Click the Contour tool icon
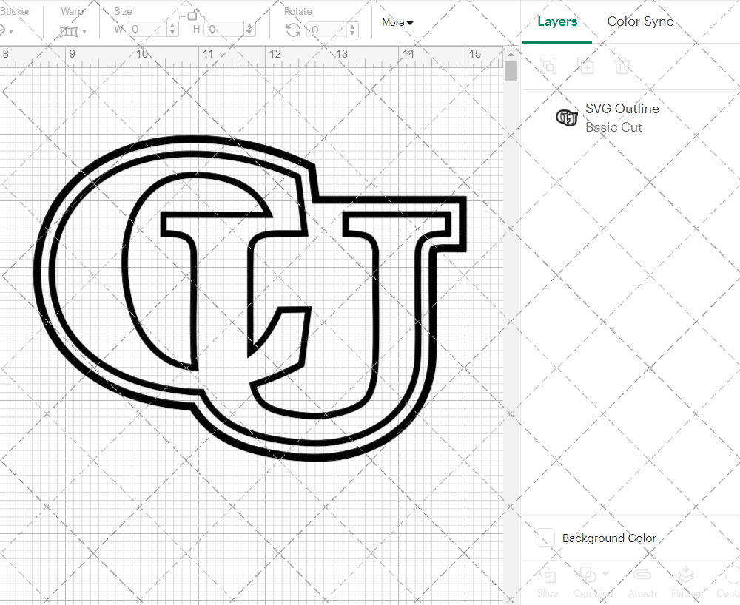Viewport: 740px width, 605px height. [730, 575]
